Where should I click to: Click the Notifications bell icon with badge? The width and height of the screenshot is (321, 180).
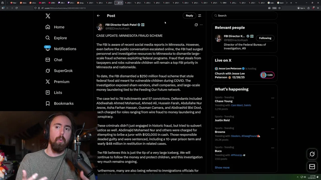tap(48, 48)
